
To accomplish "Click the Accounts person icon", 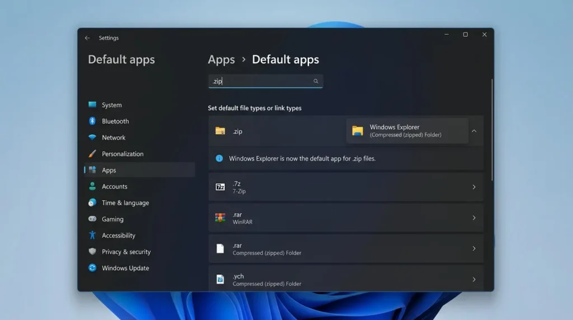I will [x=92, y=186].
